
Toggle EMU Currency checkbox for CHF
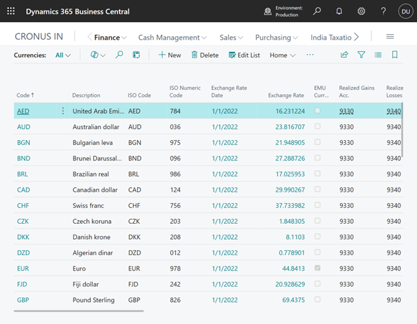coord(317,205)
